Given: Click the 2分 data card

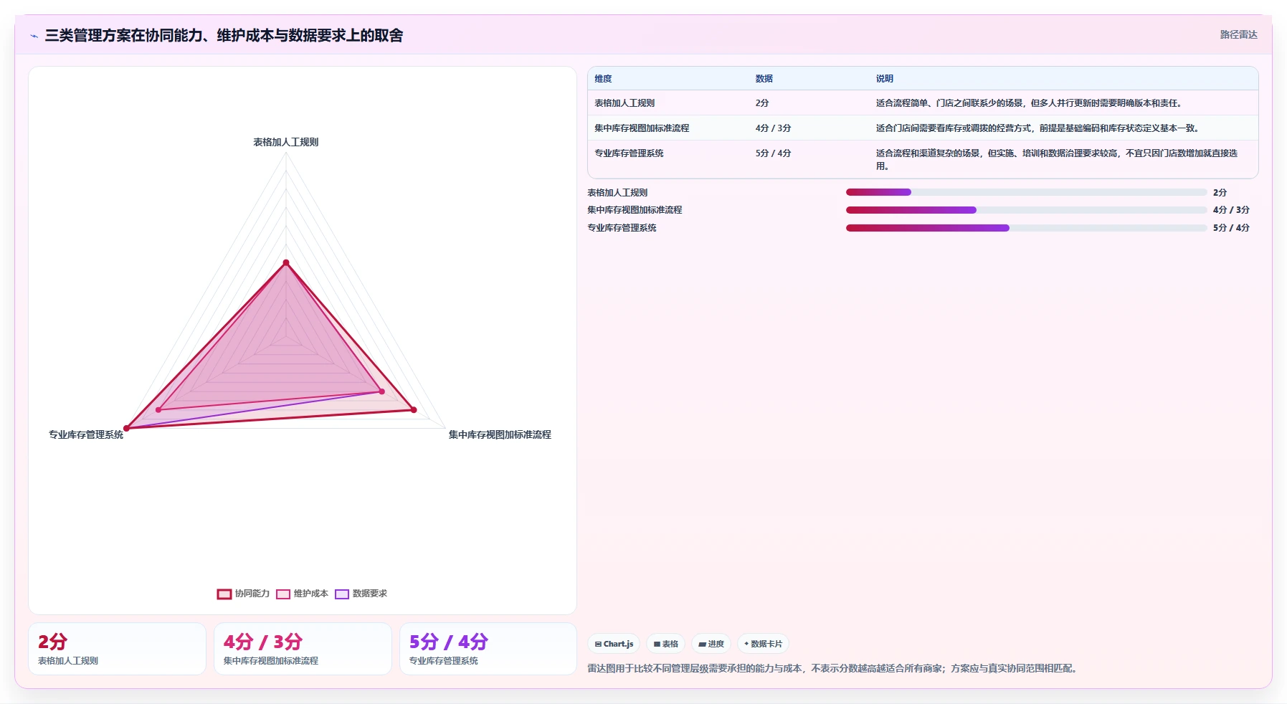Looking at the screenshot, I should [x=117, y=649].
